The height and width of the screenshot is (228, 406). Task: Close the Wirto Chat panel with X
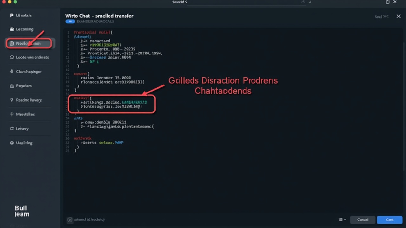pos(398,16)
